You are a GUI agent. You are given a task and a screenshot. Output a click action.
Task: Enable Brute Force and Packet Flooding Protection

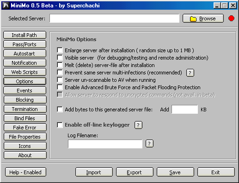(x=60, y=87)
